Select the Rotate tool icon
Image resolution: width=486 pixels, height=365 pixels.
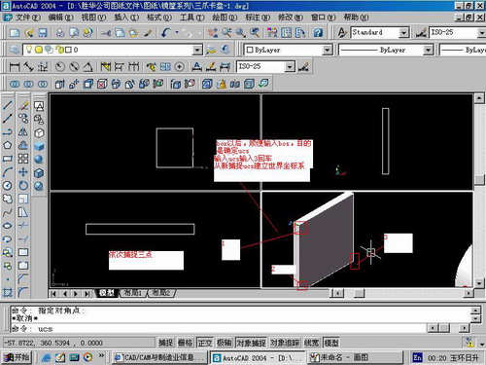coord(23,186)
